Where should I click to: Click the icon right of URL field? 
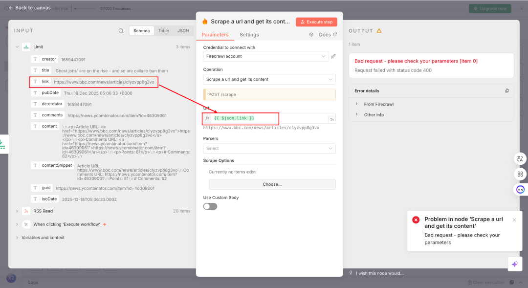pyautogui.click(x=331, y=120)
